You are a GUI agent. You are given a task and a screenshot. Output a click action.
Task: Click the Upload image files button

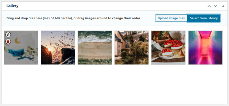point(171,18)
